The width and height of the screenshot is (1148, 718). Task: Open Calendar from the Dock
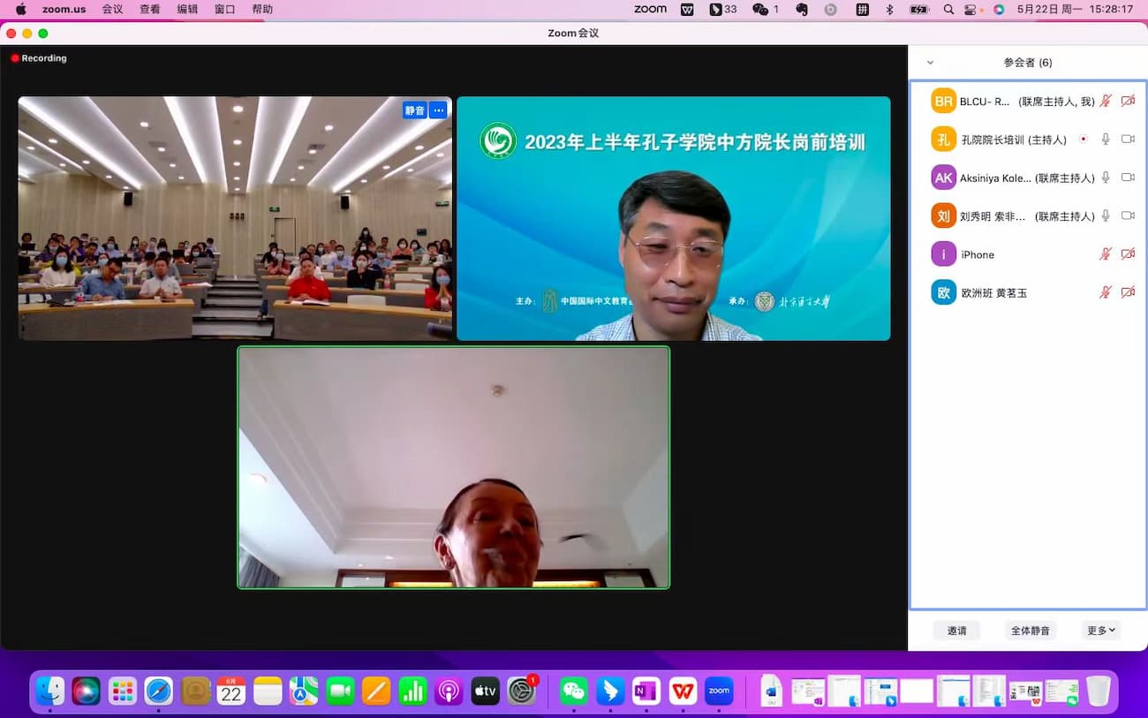pyautogui.click(x=231, y=691)
